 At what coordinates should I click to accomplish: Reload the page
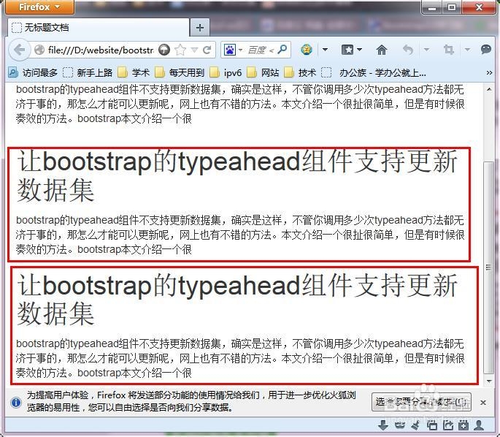coord(207,50)
